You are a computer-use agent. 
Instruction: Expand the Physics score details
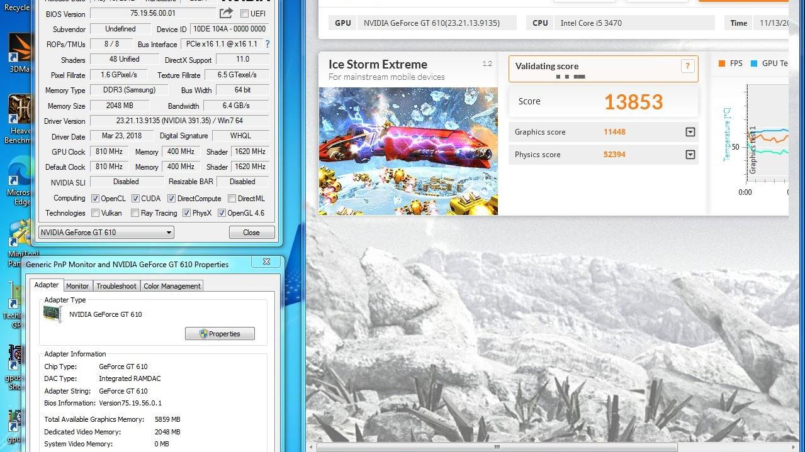point(690,155)
